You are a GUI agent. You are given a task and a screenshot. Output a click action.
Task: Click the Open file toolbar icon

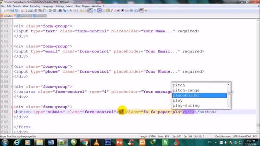(8, 11)
